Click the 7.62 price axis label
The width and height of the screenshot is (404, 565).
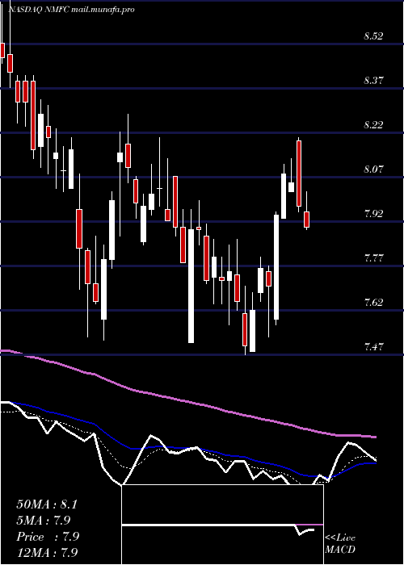373,302
